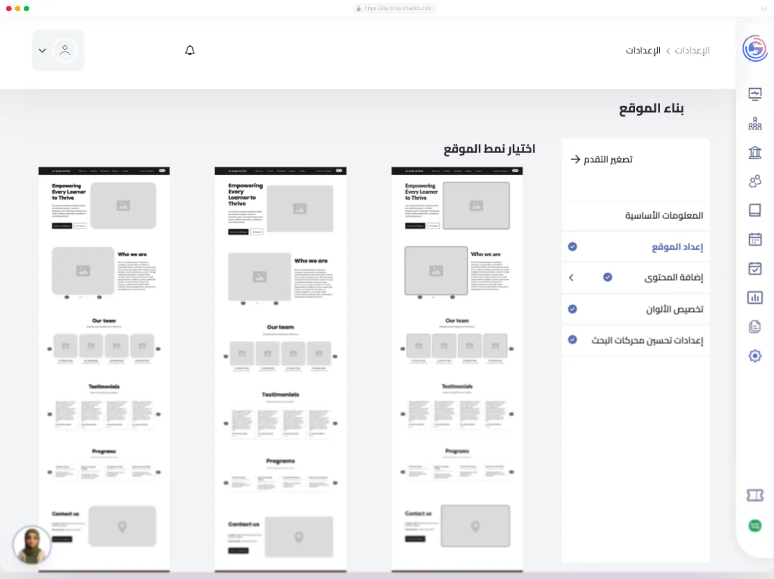Open the institution building icon in sidebar
Image resolution: width=774 pixels, height=579 pixels.
pyautogui.click(x=755, y=152)
